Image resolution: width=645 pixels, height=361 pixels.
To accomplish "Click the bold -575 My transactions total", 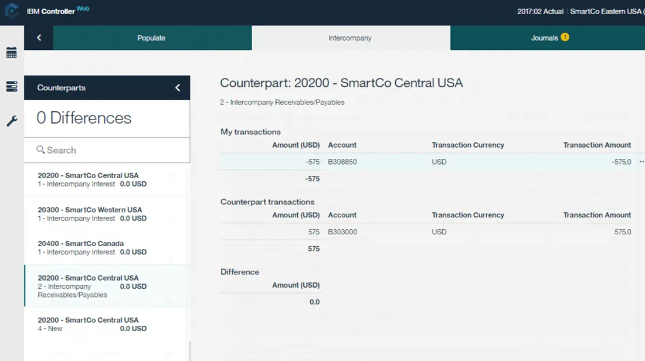I will click(312, 178).
